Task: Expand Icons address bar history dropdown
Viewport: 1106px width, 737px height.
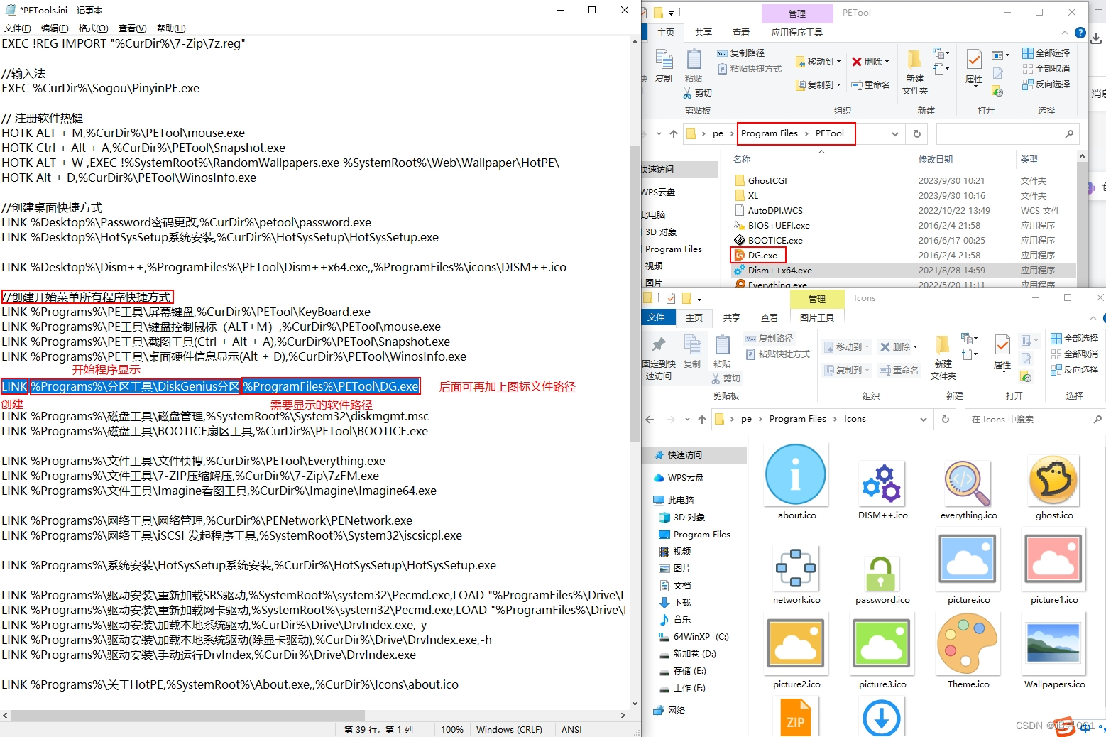Action: tap(923, 419)
